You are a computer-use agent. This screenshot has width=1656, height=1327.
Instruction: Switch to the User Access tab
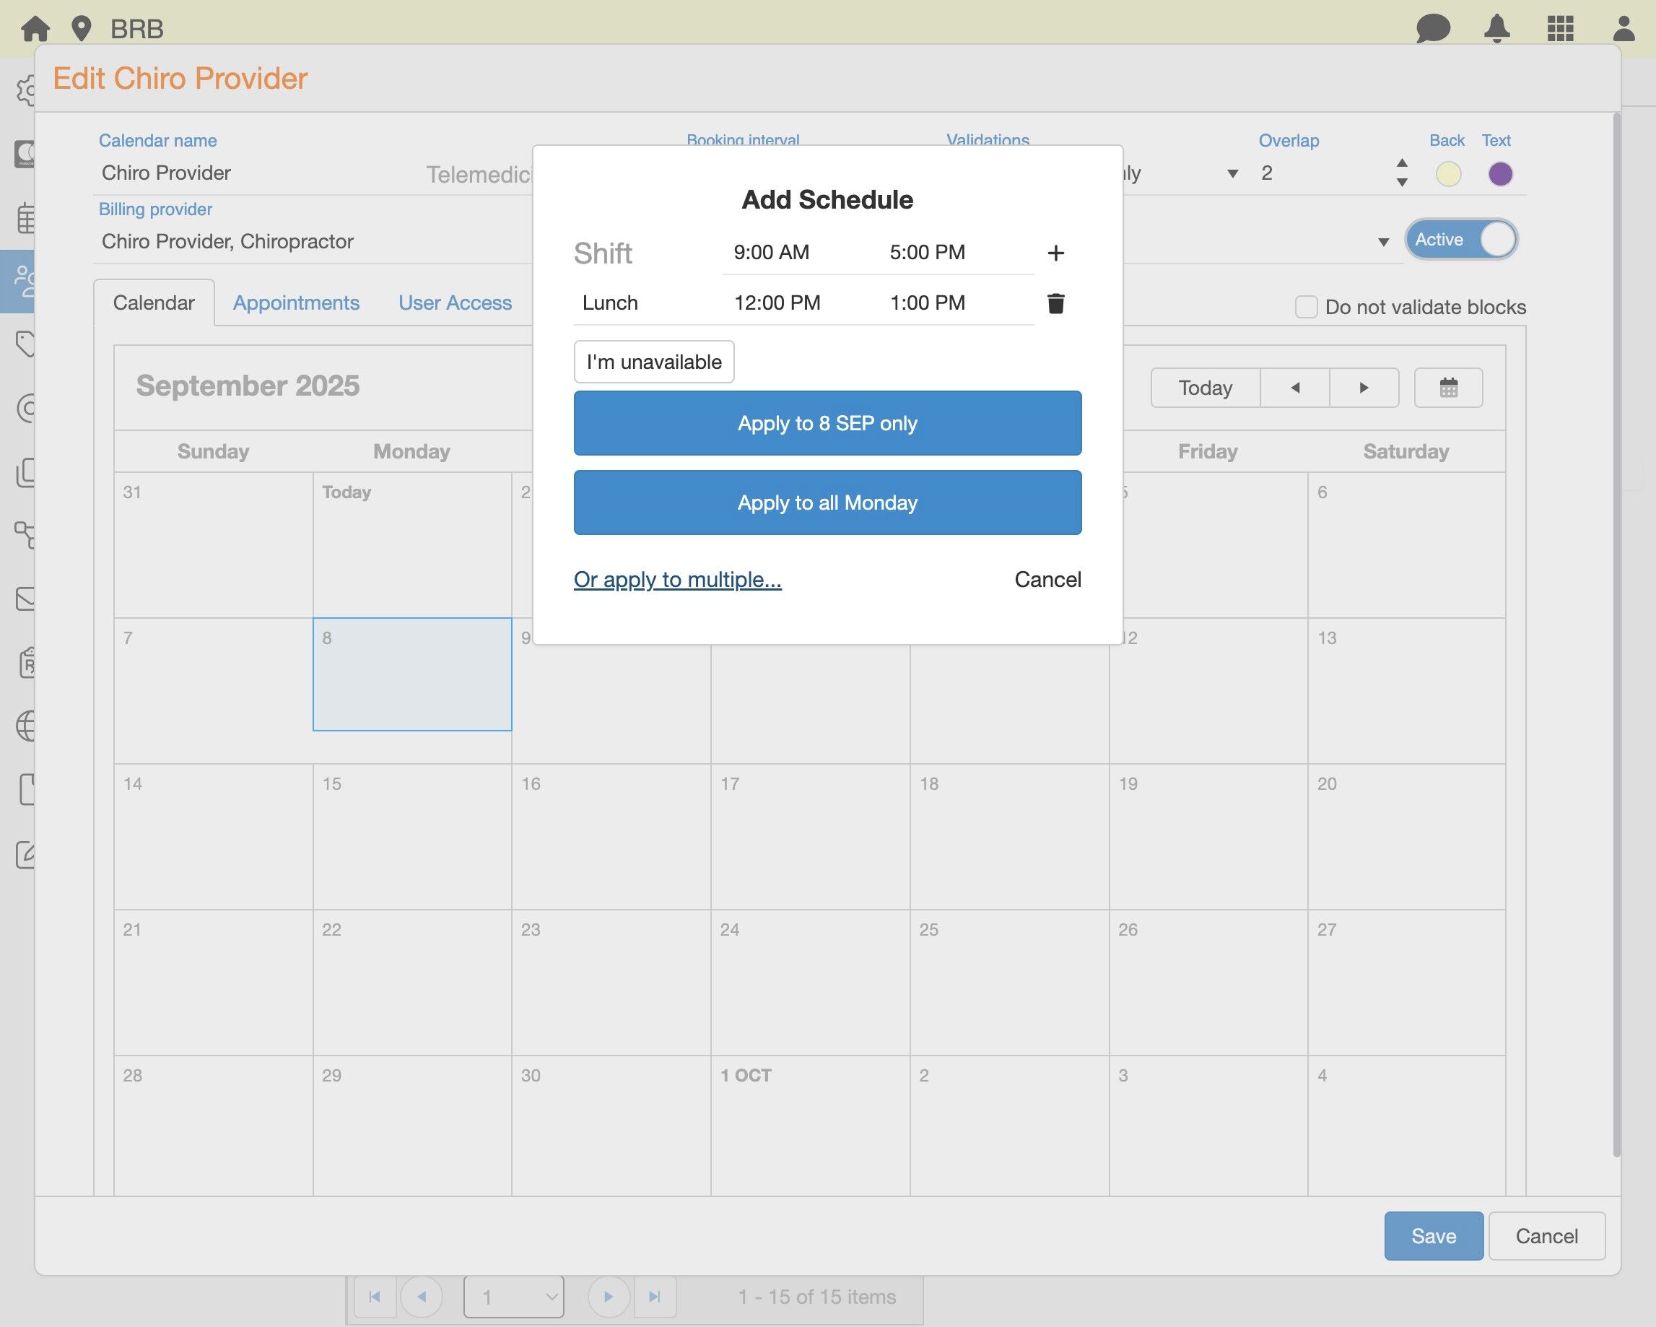[455, 303]
